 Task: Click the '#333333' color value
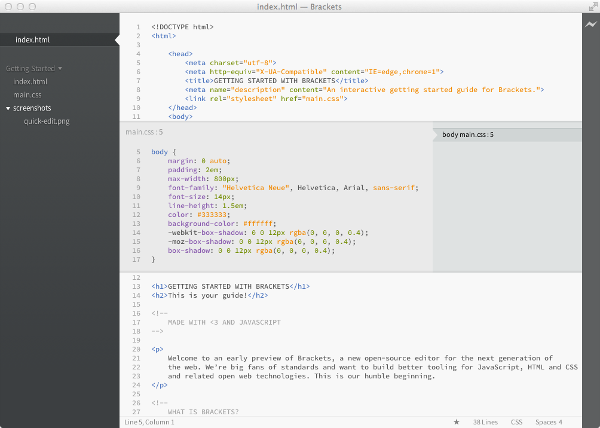pos(212,215)
